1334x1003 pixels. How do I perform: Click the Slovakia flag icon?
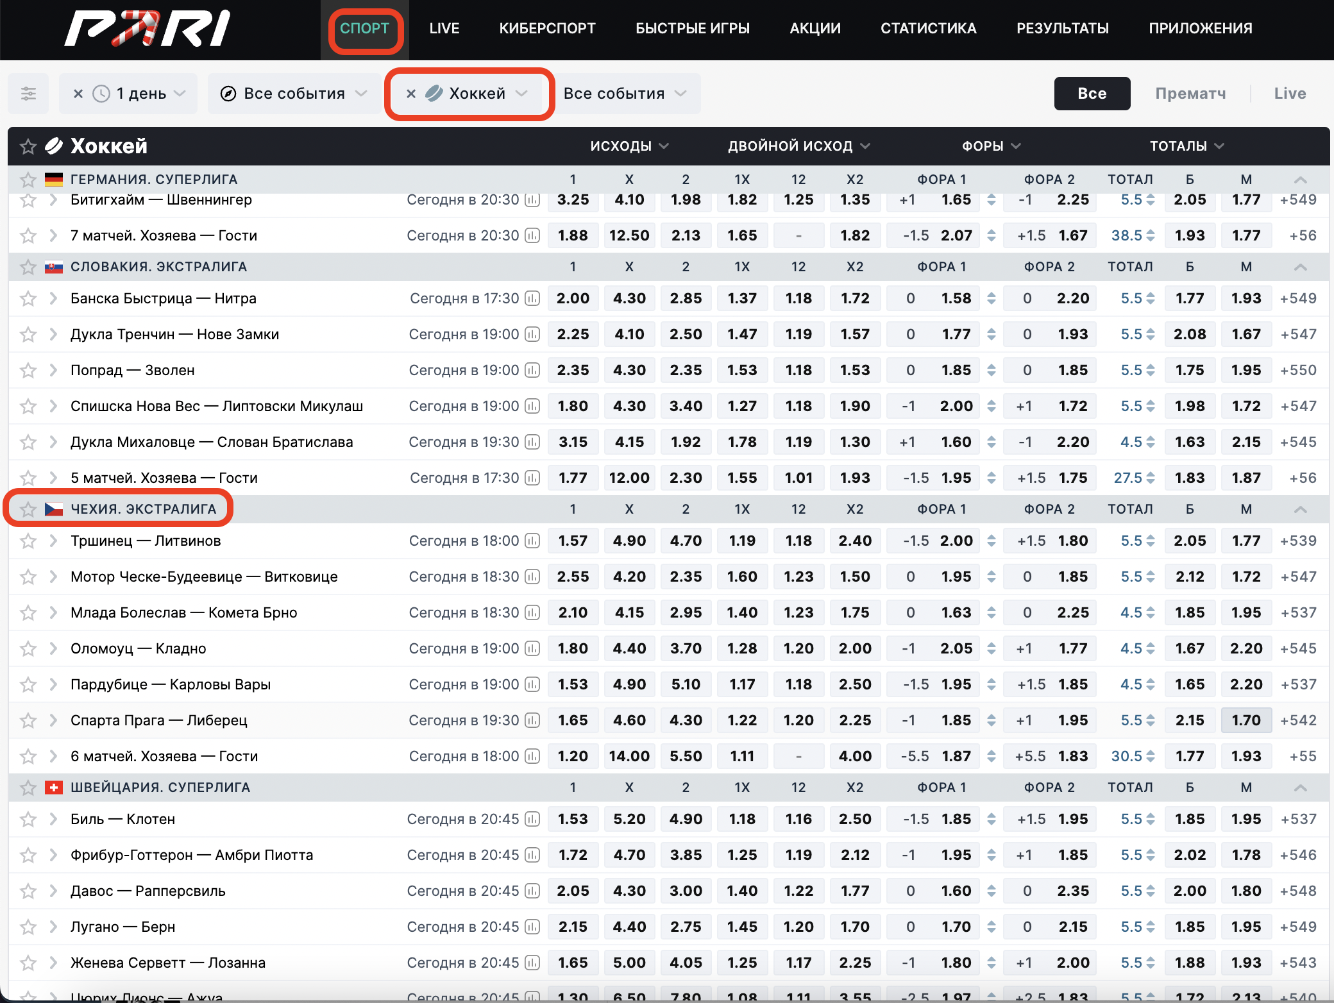(x=54, y=267)
